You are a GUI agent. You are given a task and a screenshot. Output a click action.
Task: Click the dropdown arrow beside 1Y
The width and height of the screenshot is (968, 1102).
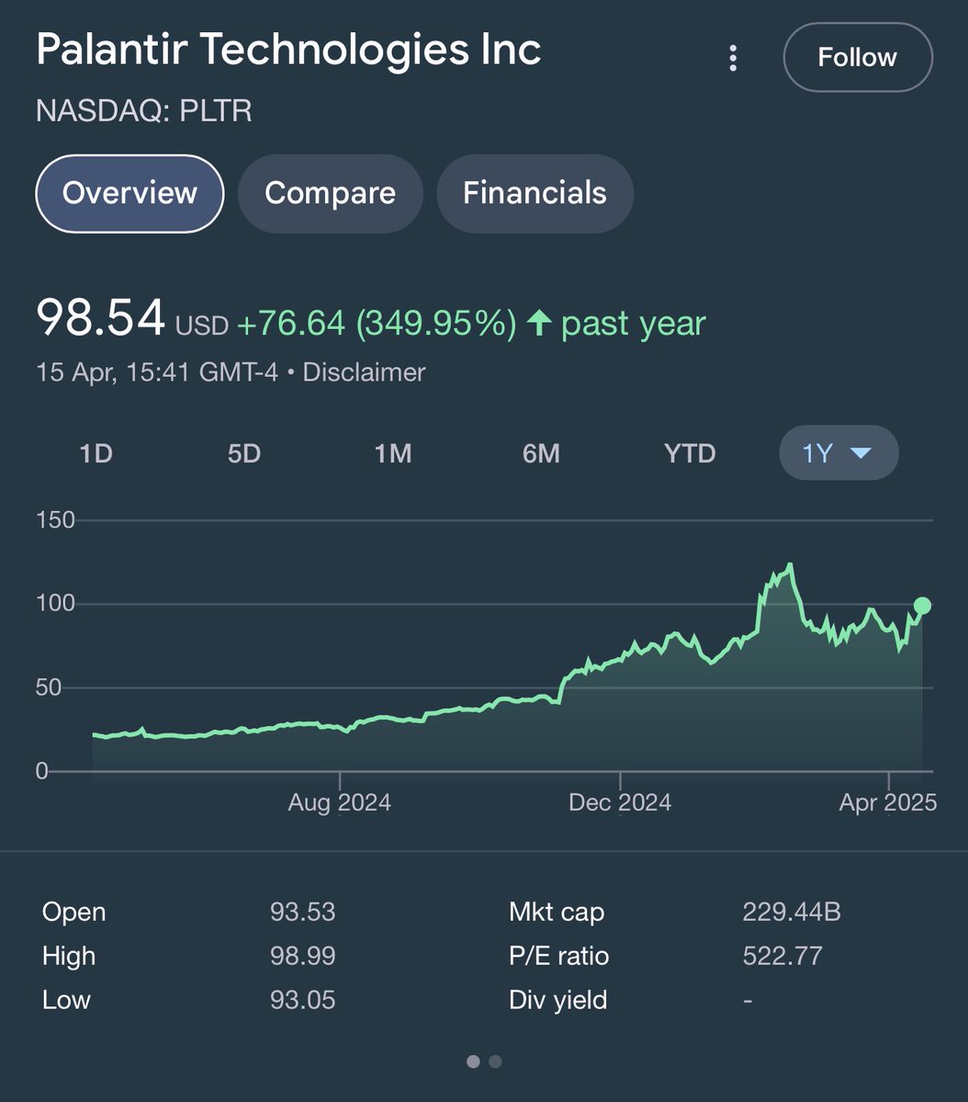coord(861,453)
